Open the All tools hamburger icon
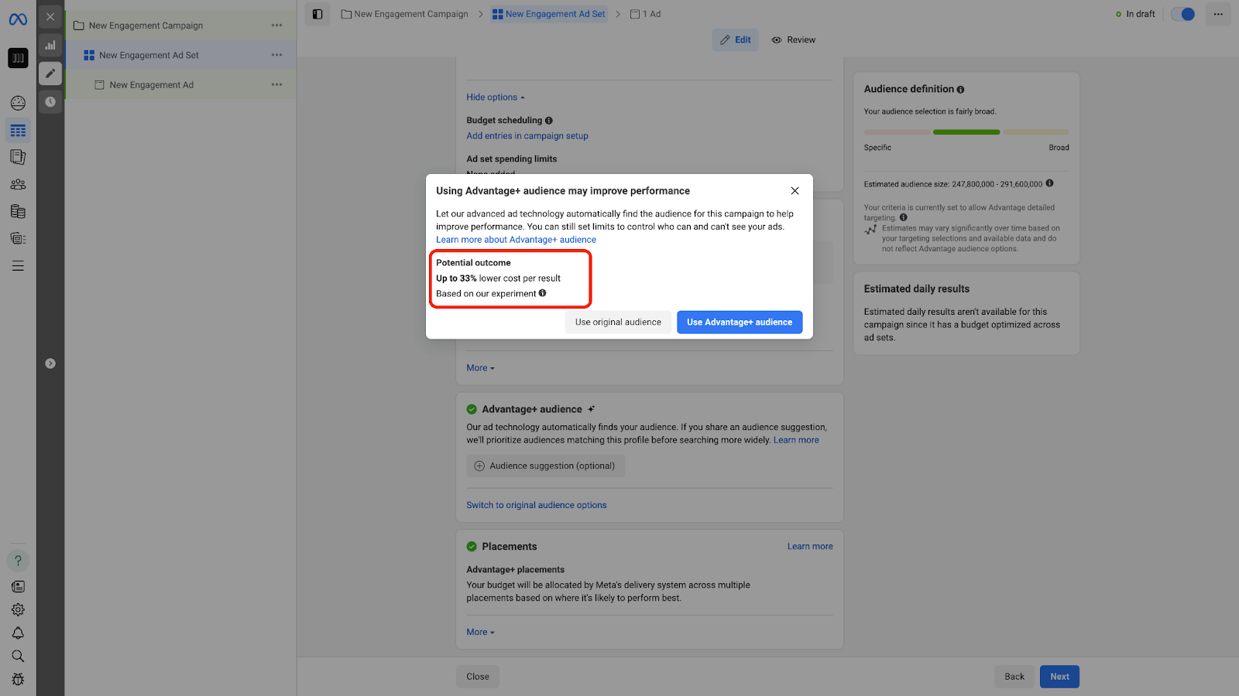Viewport: 1239px width, 696px height. pos(18,266)
